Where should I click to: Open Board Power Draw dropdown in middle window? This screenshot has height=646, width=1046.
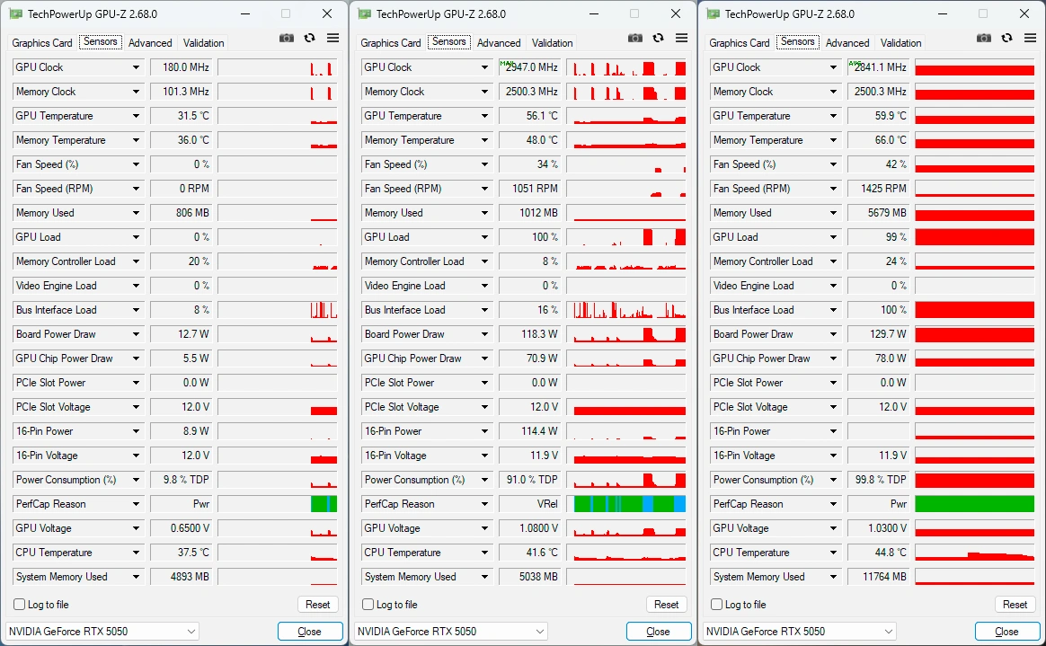[x=485, y=334]
